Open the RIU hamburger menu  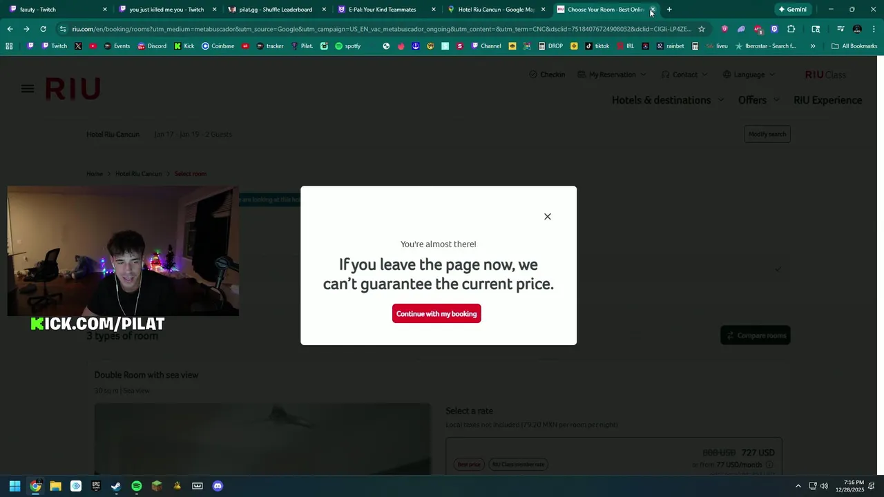(28, 88)
